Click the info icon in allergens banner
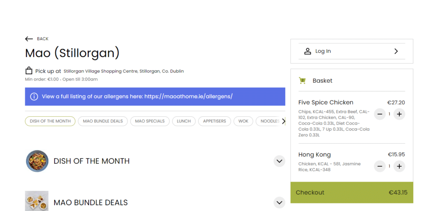The height and width of the screenshot is (211, 438). point(34,97)
